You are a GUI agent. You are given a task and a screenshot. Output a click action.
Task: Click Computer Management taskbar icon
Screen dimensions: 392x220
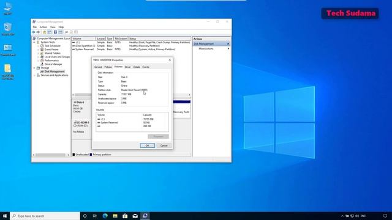(145, 216)
